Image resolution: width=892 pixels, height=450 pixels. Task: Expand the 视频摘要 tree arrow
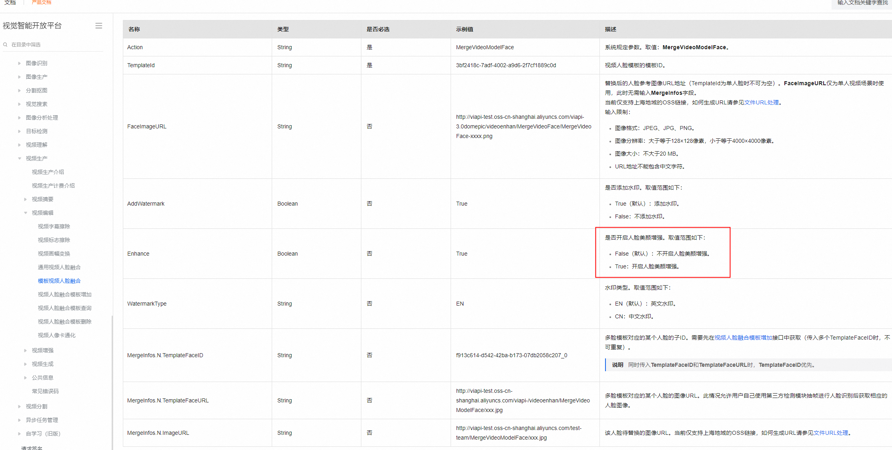[x=25, y=199]
